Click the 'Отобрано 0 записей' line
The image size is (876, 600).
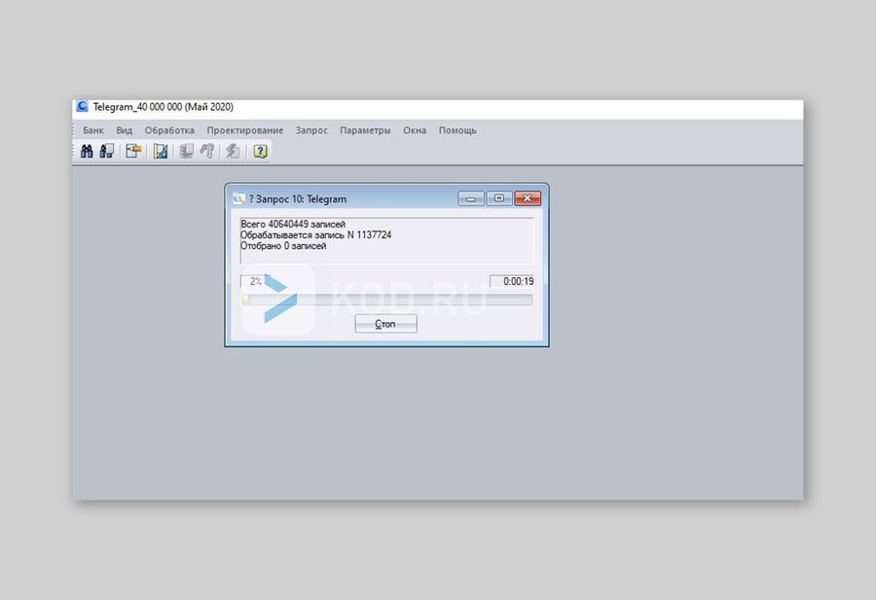pyautogui.click(x=283, y=246)
